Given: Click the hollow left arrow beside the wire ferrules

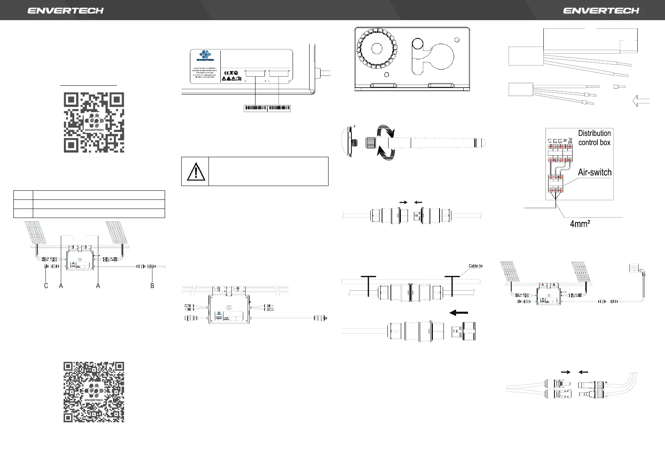Looking at the screenshot, I should click(x=641, y=101).
